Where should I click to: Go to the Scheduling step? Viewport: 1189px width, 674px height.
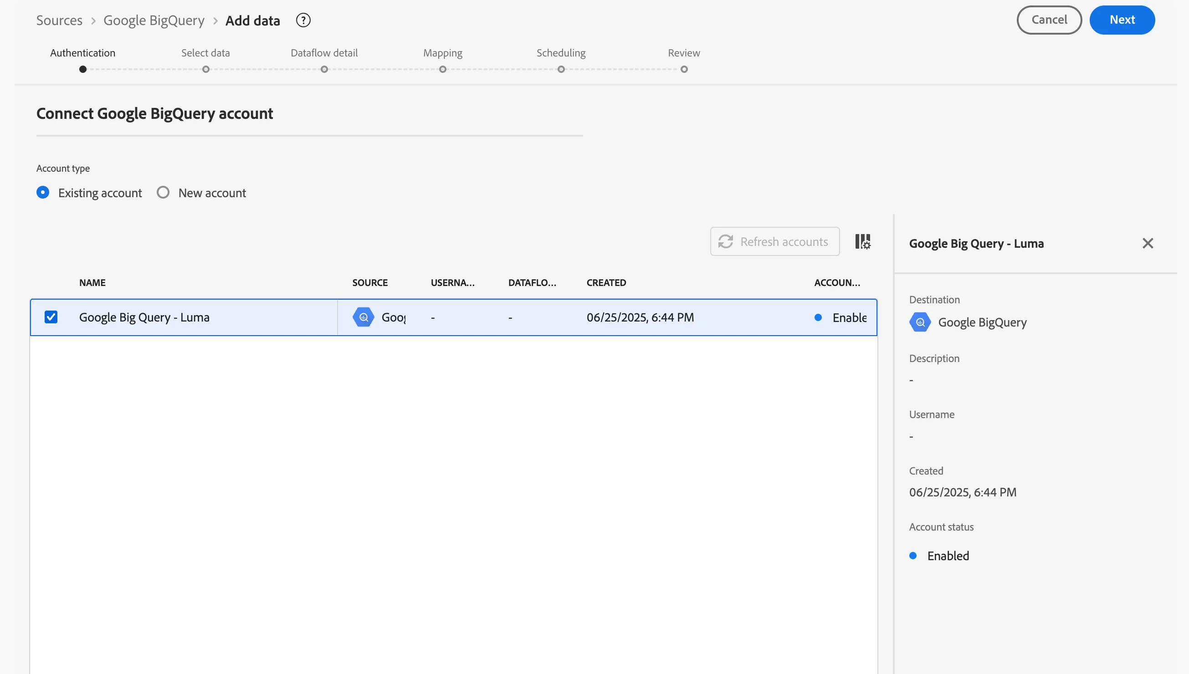coord(561,53)
